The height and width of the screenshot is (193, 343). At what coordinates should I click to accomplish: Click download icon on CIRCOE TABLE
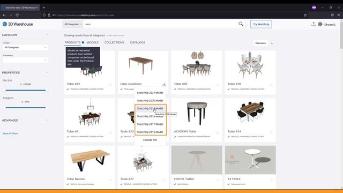pos(218,180)
